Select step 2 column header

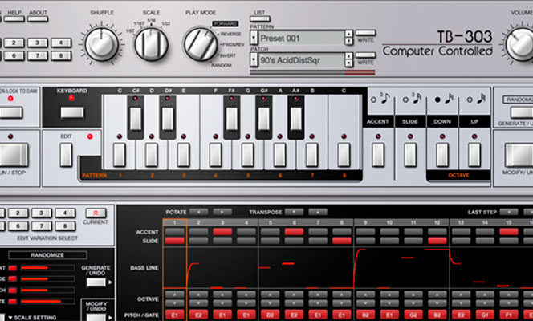pos(198,222)
